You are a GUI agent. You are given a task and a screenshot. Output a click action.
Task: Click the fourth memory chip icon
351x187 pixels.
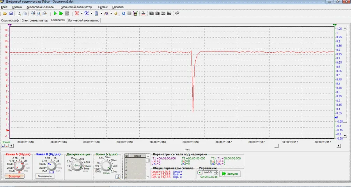point(169,13)
